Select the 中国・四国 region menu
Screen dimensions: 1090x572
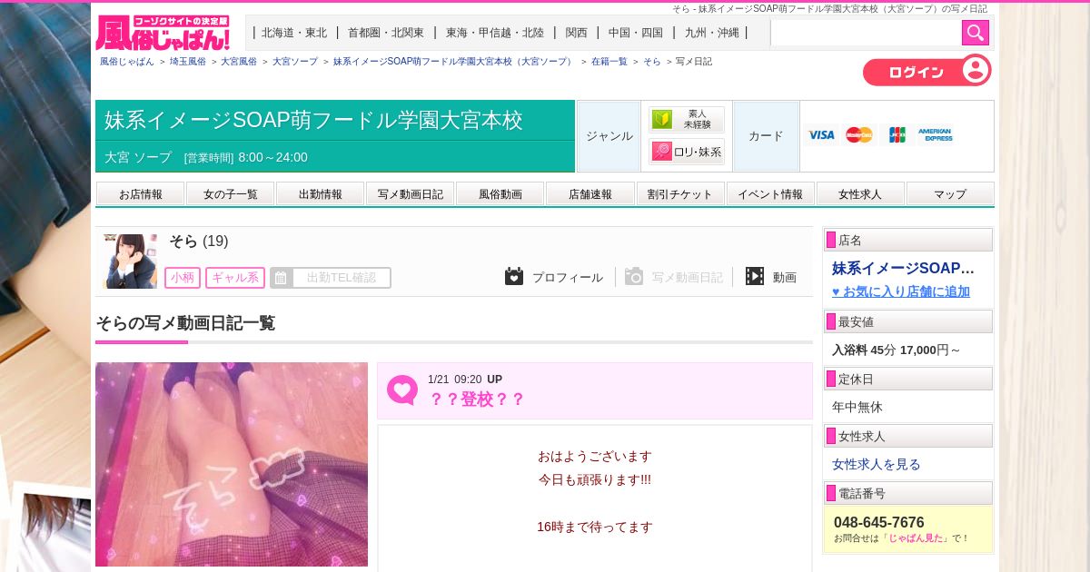coord(636,33)
